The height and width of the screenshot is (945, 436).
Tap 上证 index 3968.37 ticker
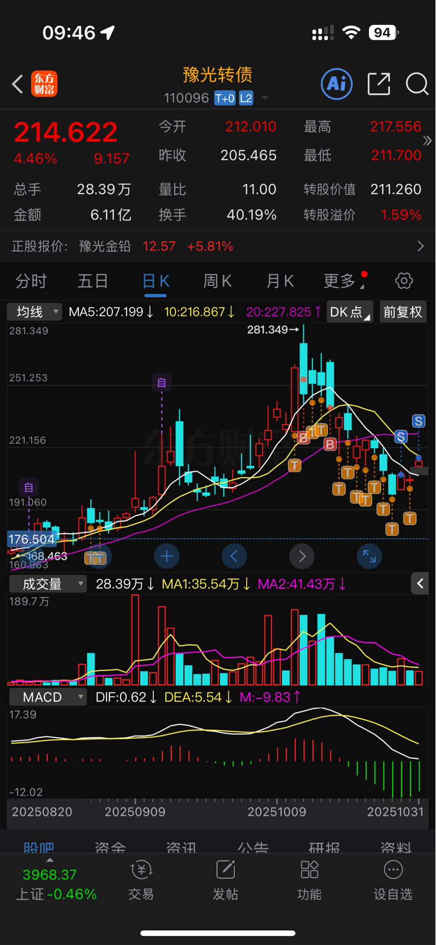click(56, 884)
